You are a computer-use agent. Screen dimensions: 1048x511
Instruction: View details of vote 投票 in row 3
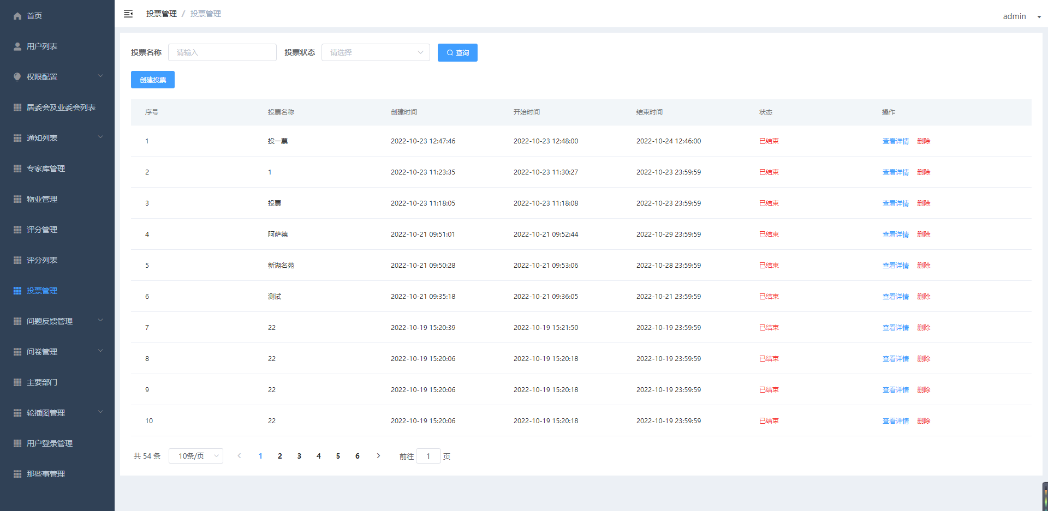(896, 203)
